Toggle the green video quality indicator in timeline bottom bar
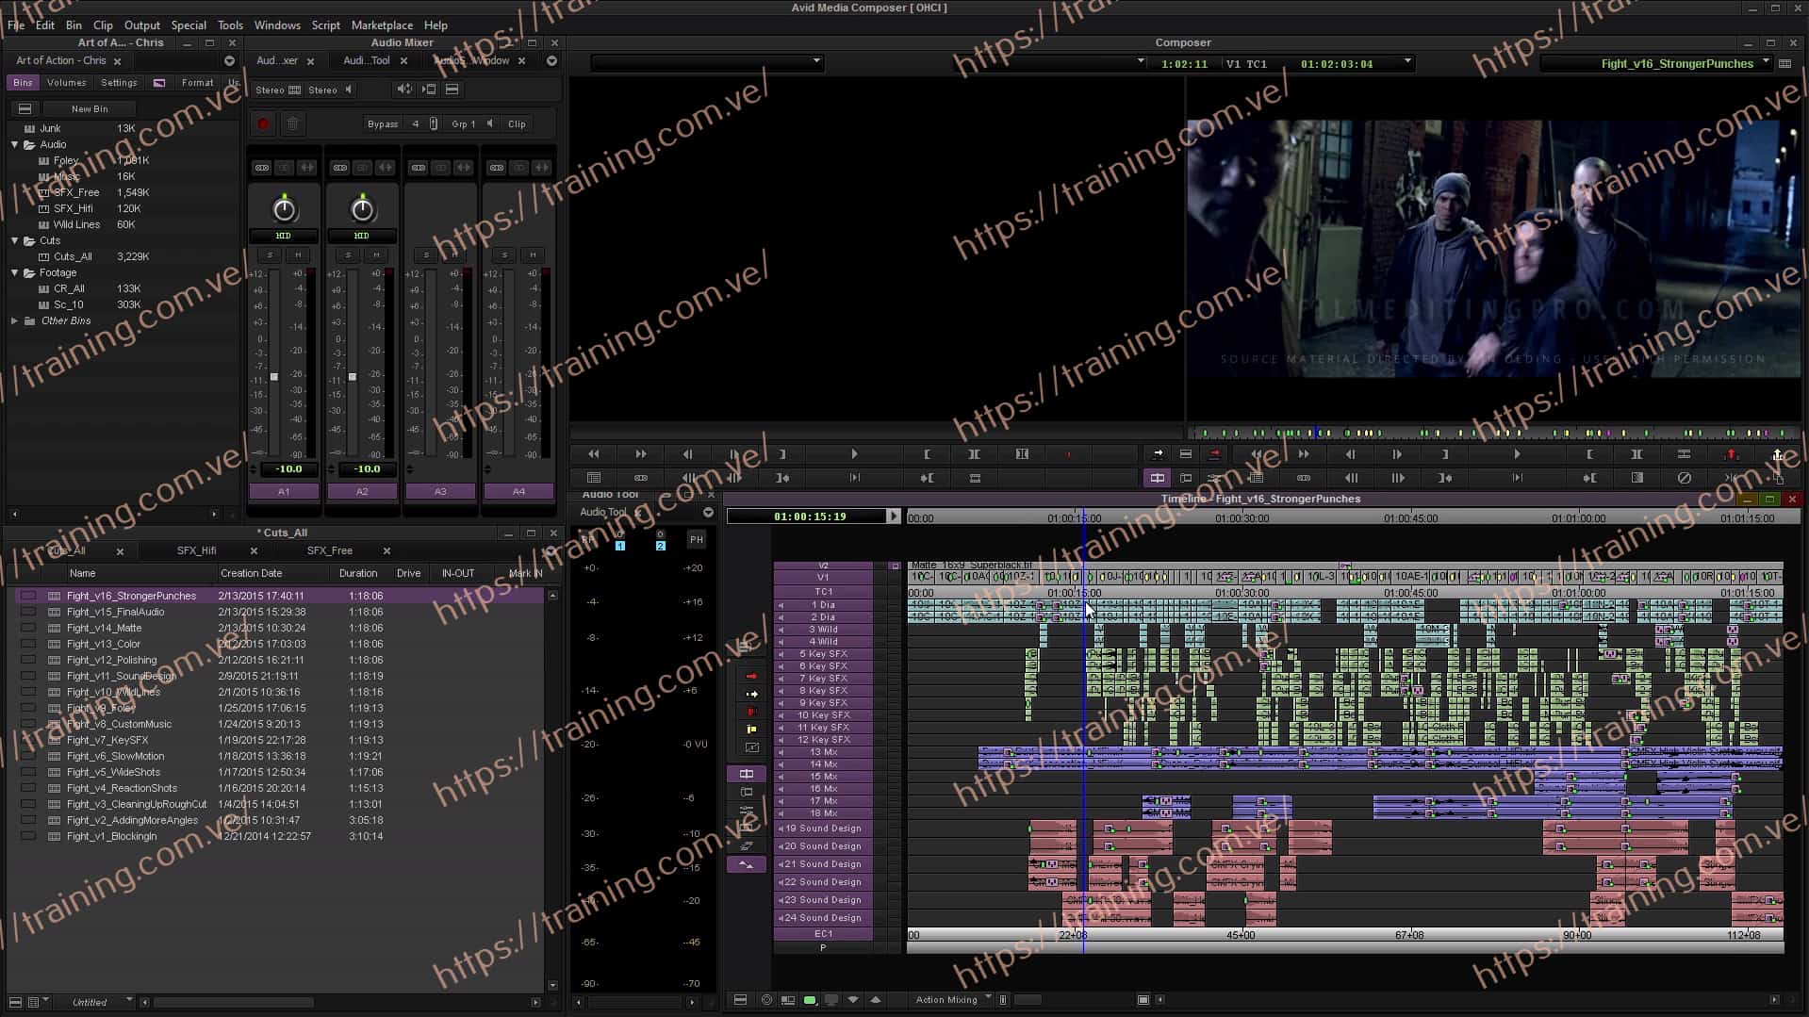 [809, 1000]
